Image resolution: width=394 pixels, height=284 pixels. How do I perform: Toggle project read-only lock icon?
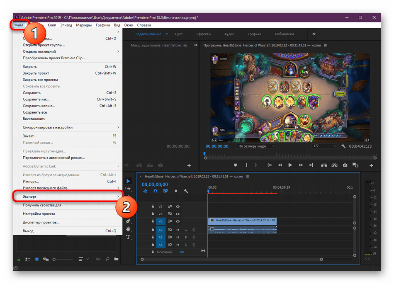point(19,259)
